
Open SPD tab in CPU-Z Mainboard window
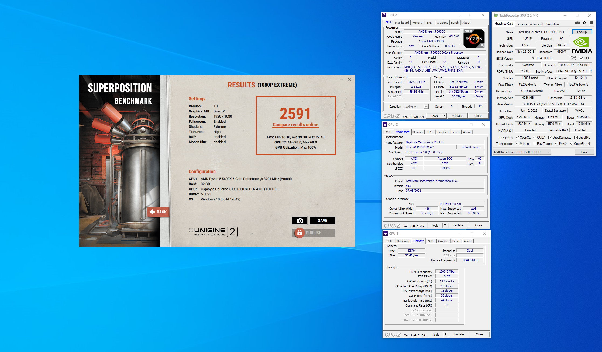430,132
